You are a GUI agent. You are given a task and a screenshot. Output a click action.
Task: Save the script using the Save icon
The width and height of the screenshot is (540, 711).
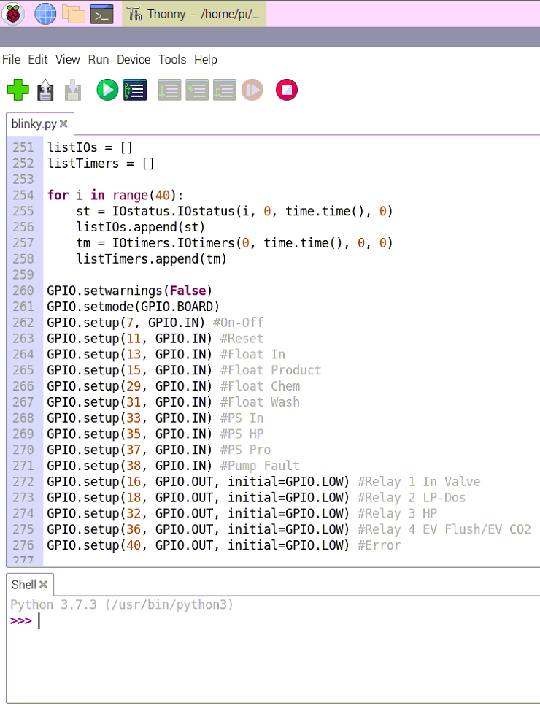pyautogui.click(x=72, y=90)
